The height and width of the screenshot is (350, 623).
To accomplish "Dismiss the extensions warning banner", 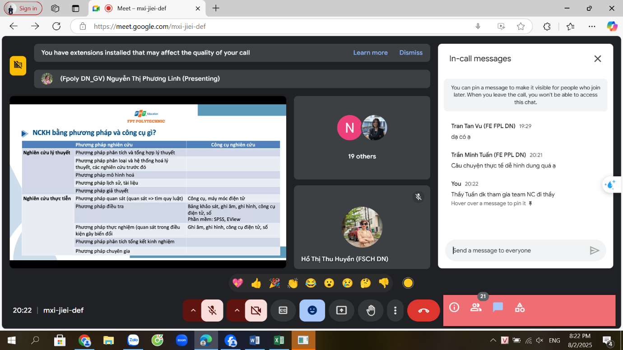I will tap(411, 53).
